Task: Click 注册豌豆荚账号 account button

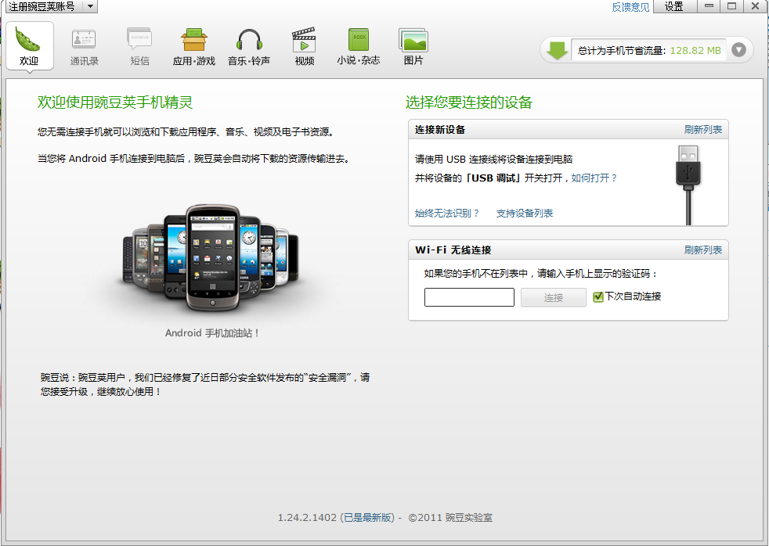Action: [42, 6]
